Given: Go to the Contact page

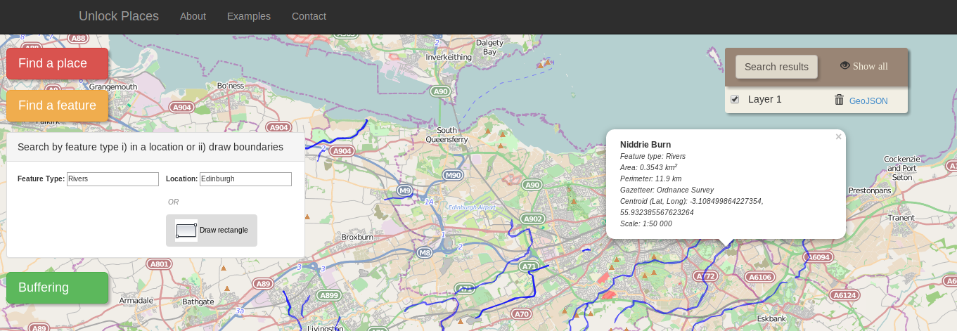Looking at the screenshot, I should click(x=309, y=16).
